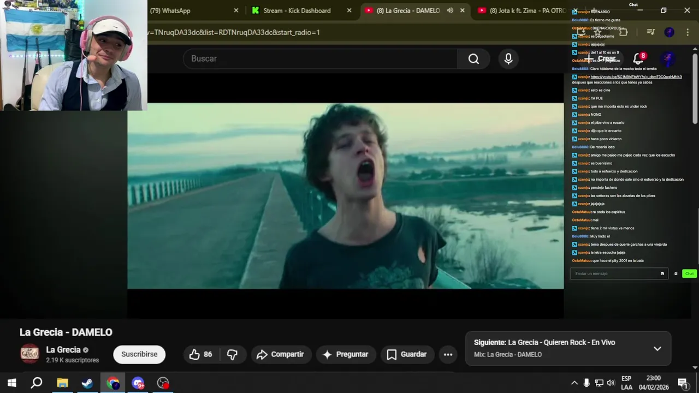Viewport: 699px width, 393px height.
Task: Click the Compartir share button
Action: (x=281, y=354)
